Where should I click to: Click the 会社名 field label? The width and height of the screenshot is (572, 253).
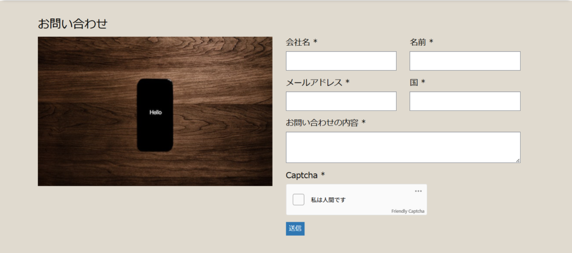pos(298,42)
